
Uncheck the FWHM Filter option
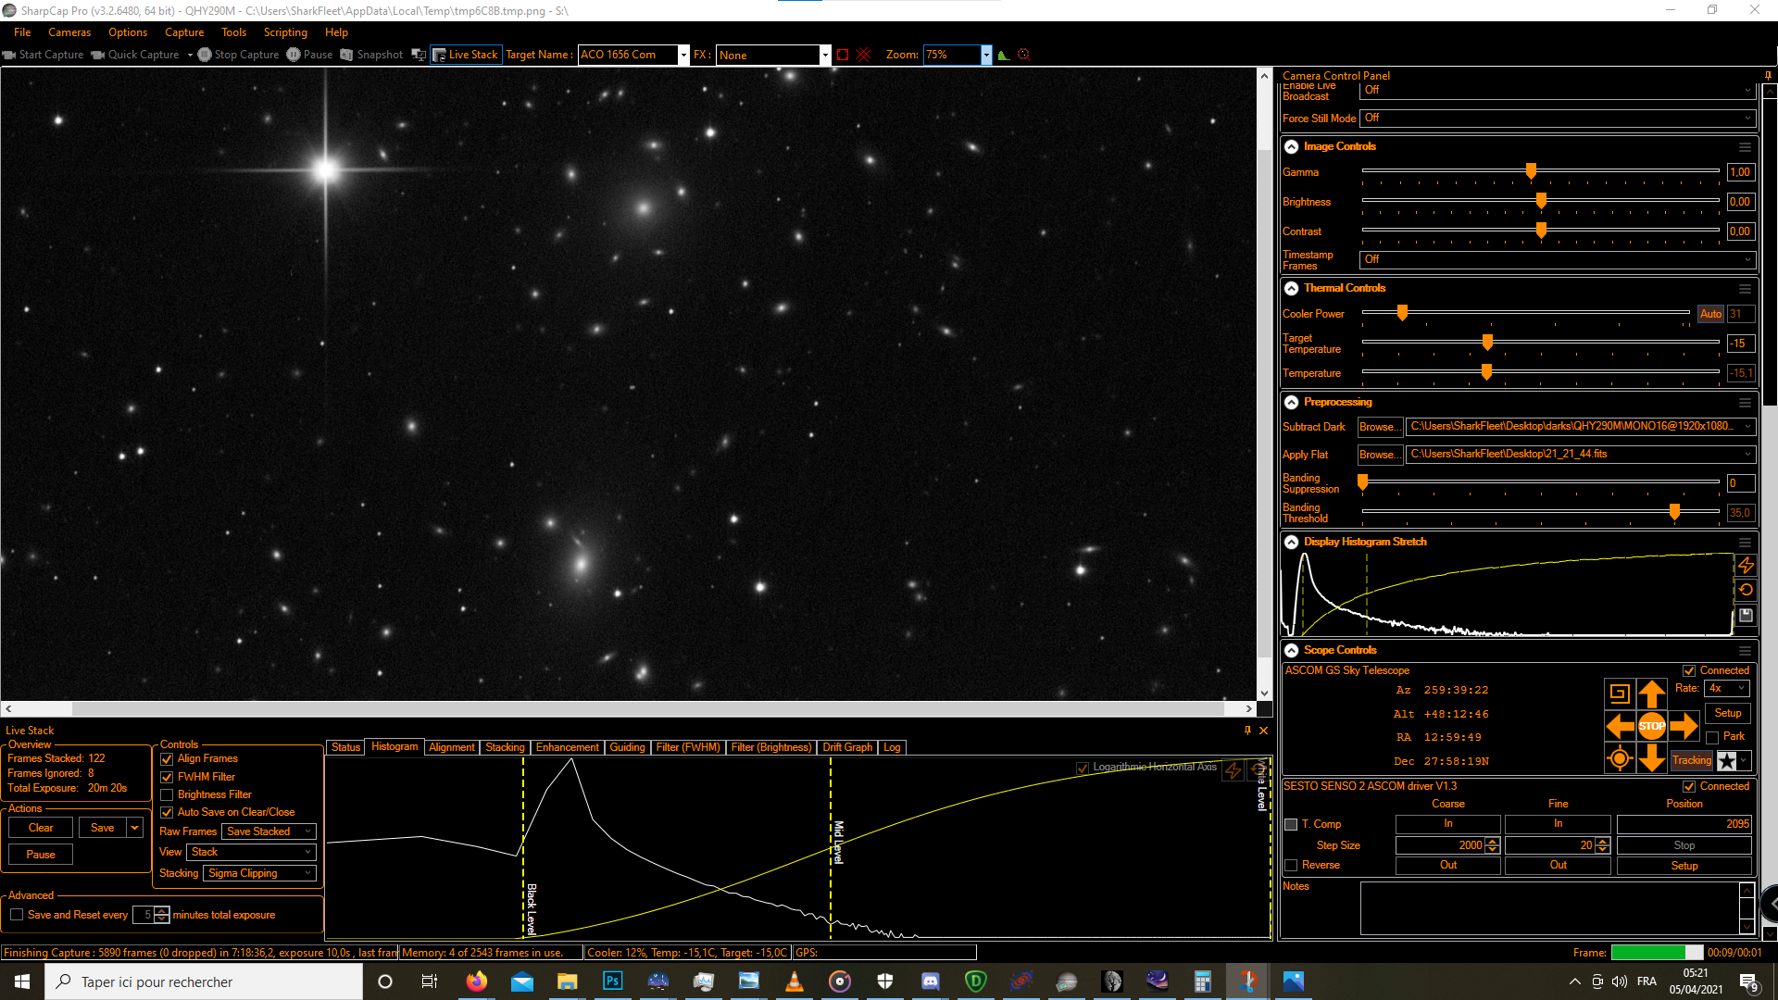tap(167, 777)
